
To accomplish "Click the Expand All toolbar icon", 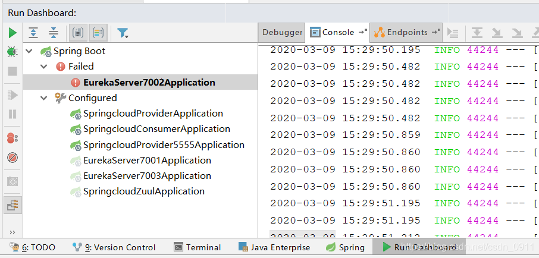I will pos(33,33).
